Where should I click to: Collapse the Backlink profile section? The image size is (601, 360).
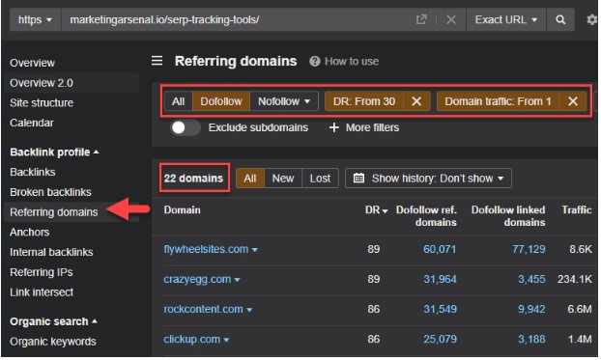tap(54, 152)
